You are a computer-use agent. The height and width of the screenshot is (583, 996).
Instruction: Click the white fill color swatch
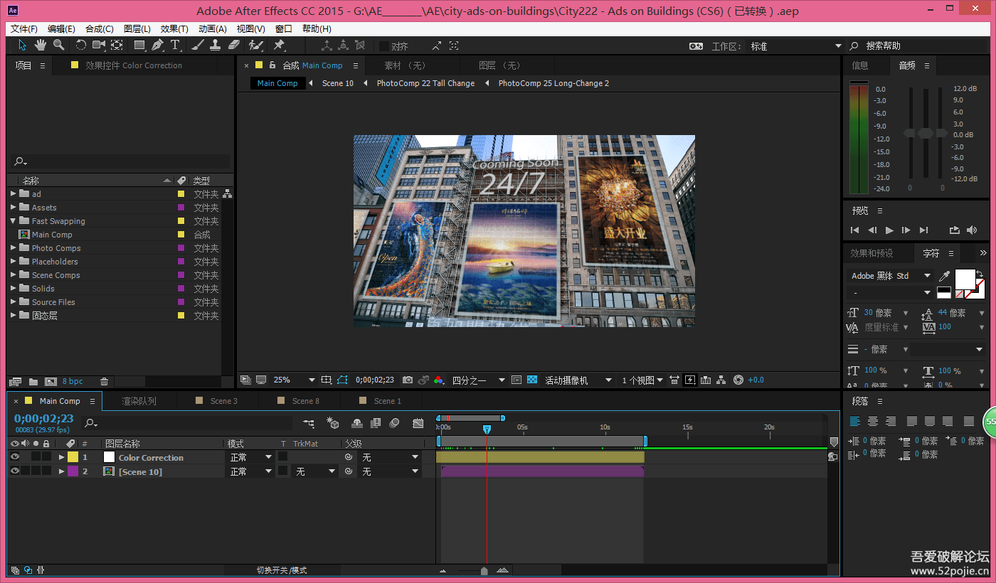tap(965, 278)
